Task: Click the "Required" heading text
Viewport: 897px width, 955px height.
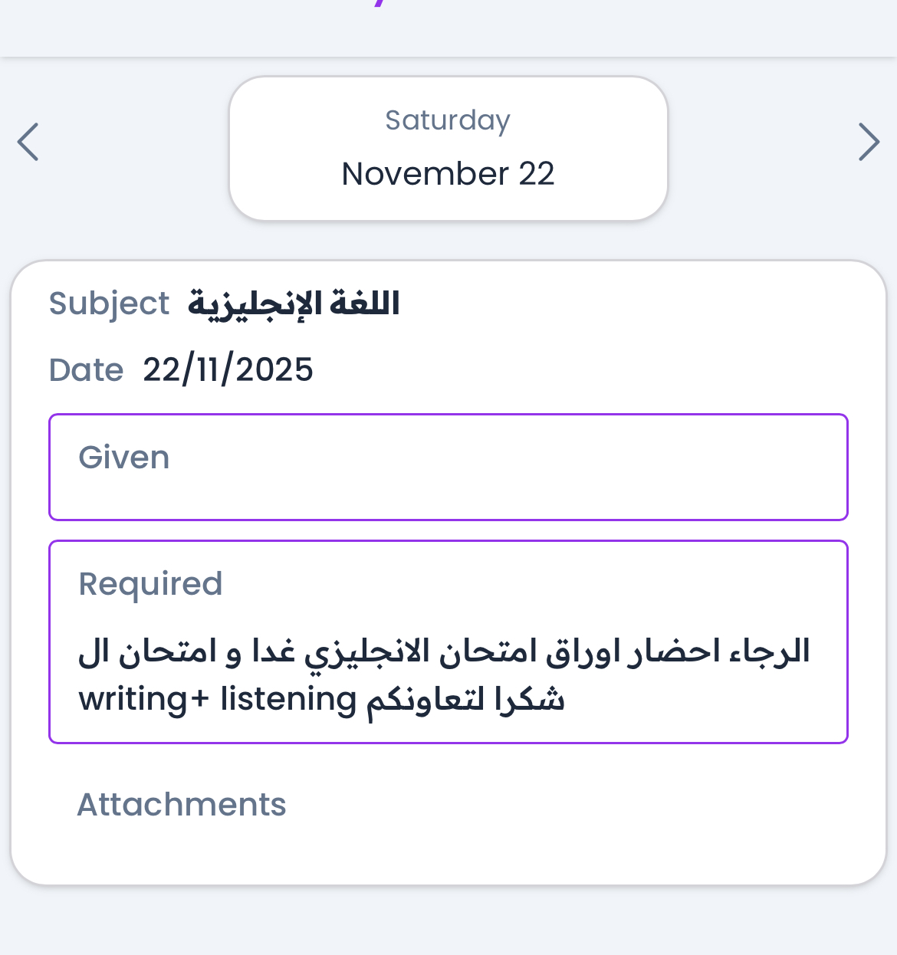Action: pyautogui.click(x=150, y=584)
